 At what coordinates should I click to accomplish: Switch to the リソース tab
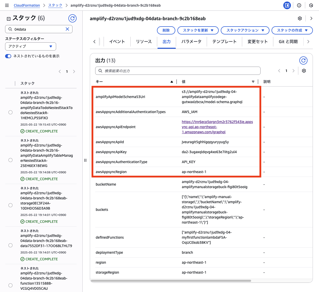click(x=144, y=42)
